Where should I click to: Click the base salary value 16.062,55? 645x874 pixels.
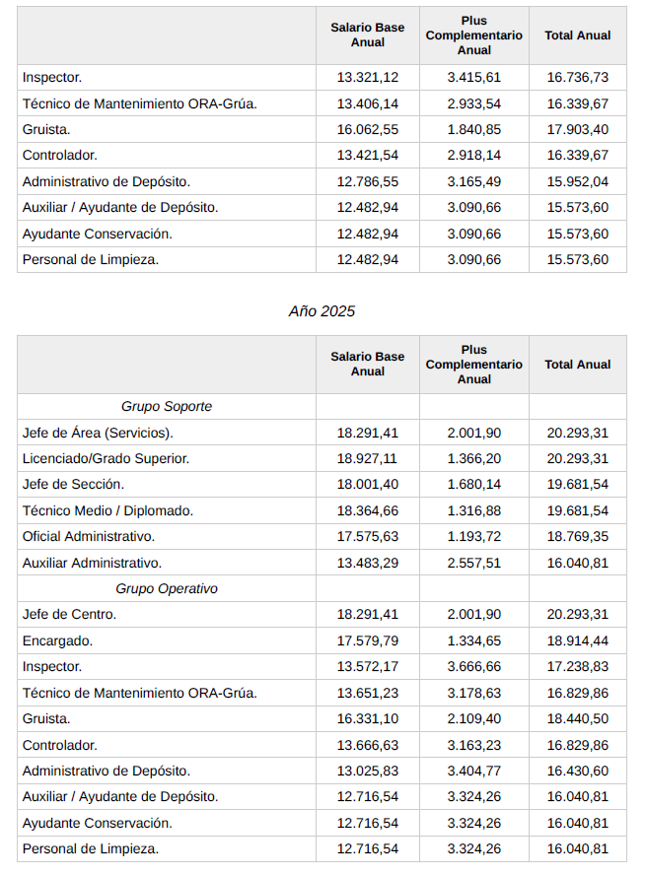pos(368,129)
